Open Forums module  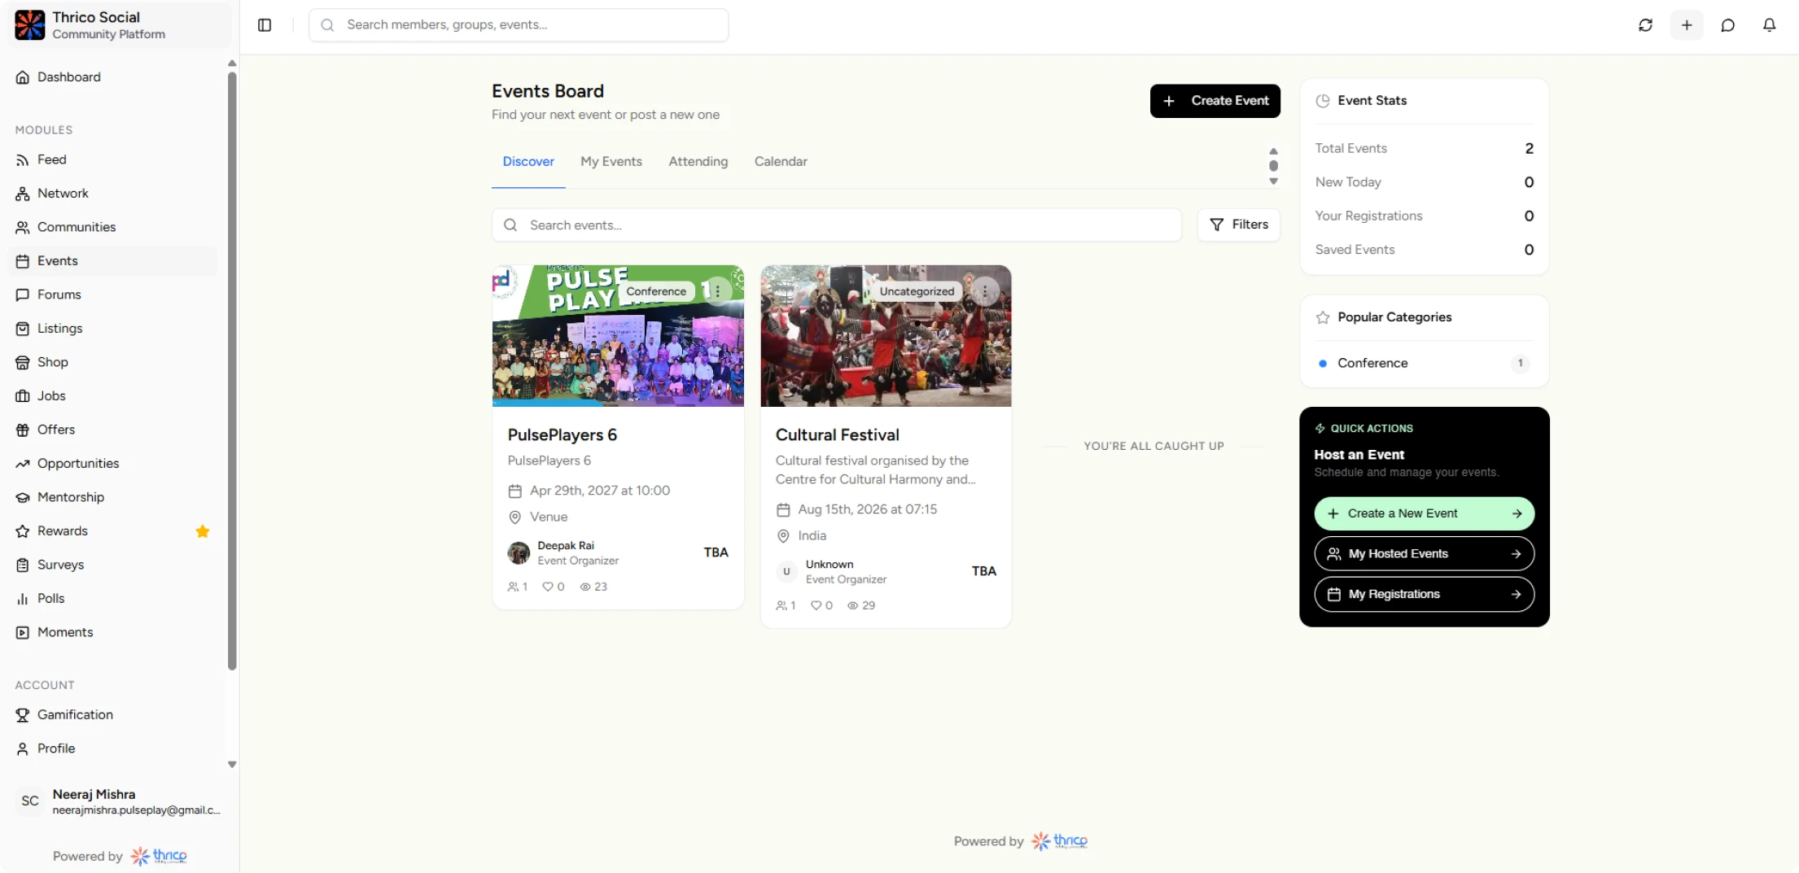tap(114, 295)
